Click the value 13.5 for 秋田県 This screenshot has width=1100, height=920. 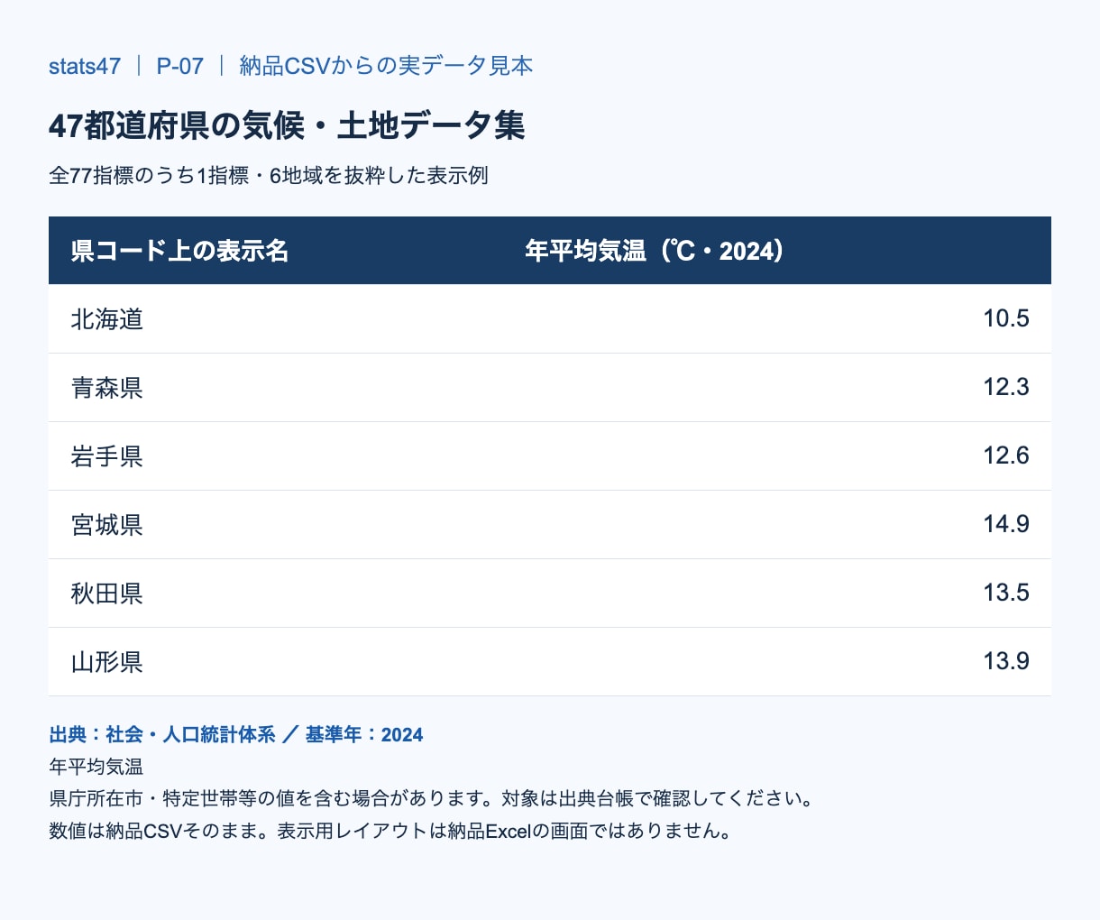pos(1006,593)
